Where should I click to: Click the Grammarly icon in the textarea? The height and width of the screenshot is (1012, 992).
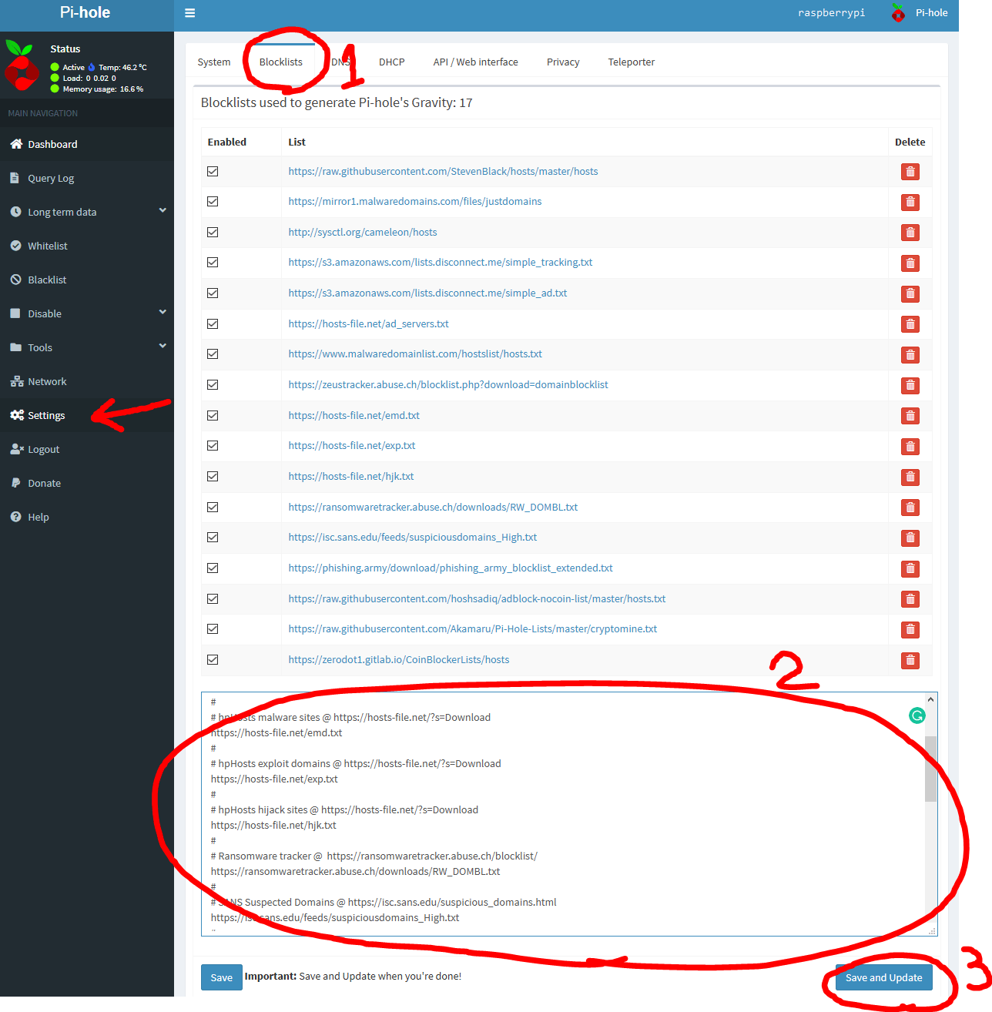[x=917, y=715]
